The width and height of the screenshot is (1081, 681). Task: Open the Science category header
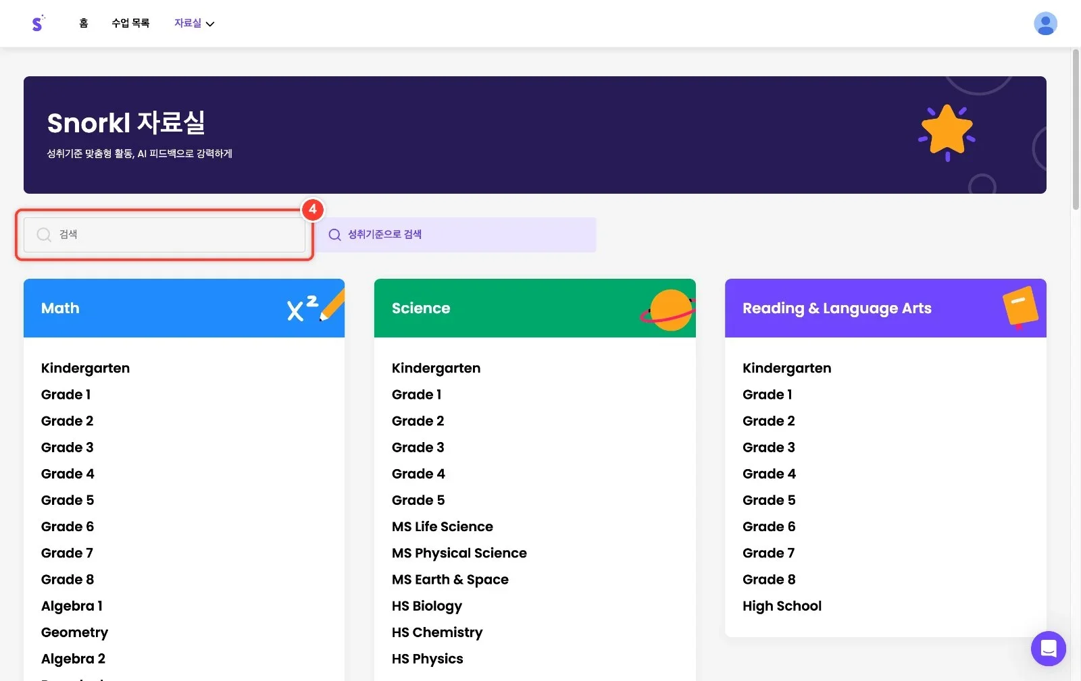[x=534, y=308]
